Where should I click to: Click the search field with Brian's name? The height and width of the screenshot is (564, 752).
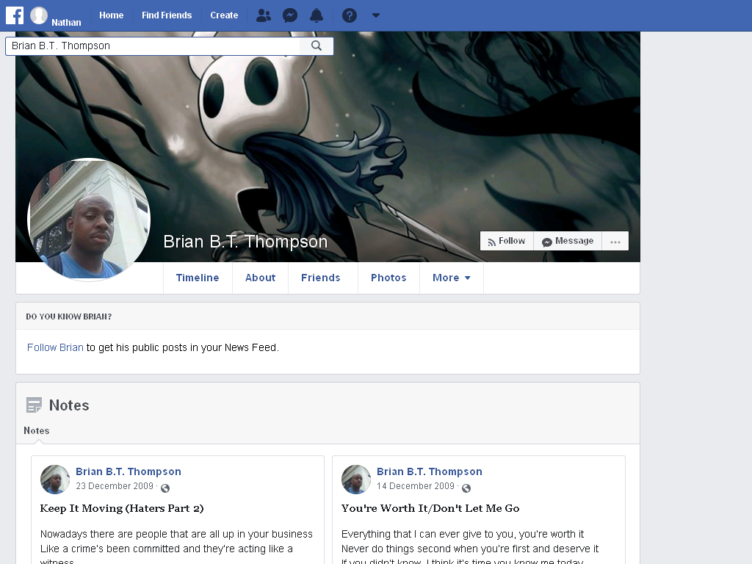(153, 46)
